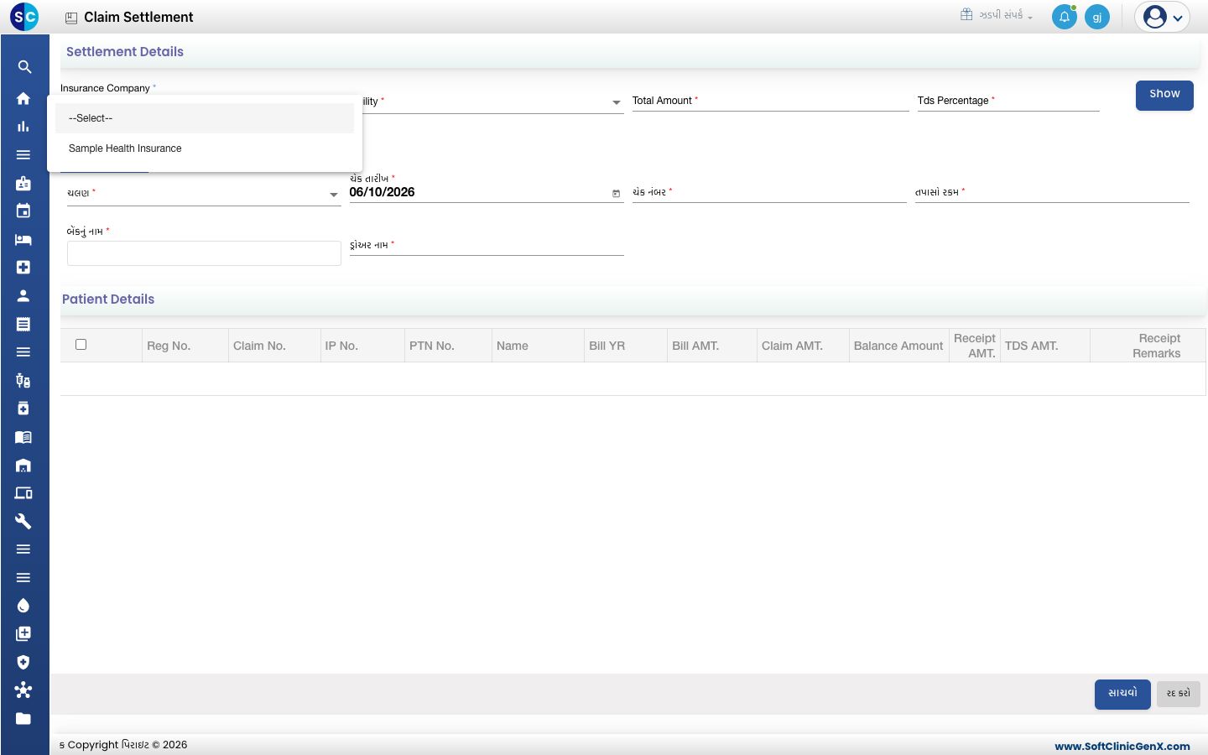Image resolution: width=1208 pixels, height=755 pixels.
Task: Open the laptop and phone devices icon
Action: point(23,493)
